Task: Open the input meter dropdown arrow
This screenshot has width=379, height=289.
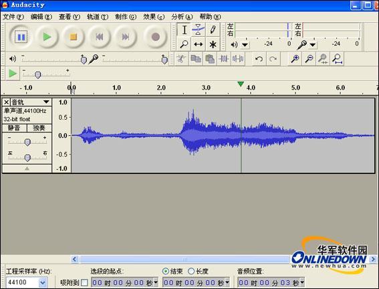Action: coord(313,45)
